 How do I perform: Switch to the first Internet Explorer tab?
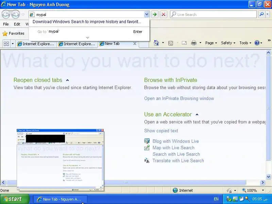pyautogui.click(x=36, y=44)
